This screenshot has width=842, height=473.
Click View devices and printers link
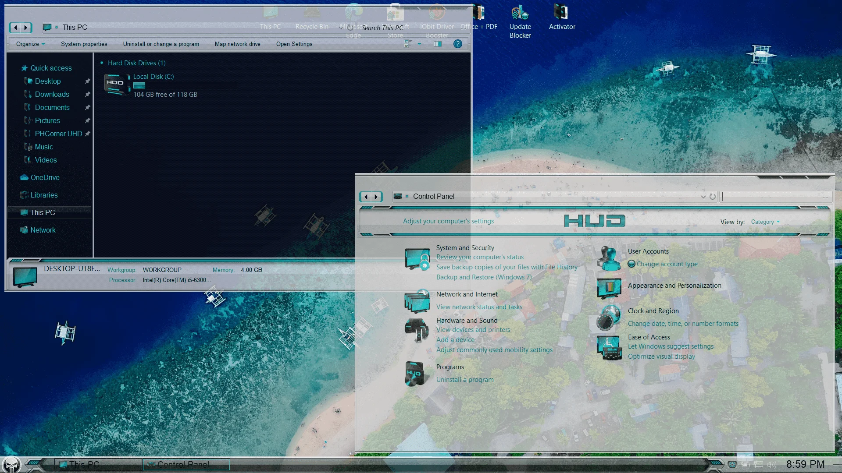[473, 330]
